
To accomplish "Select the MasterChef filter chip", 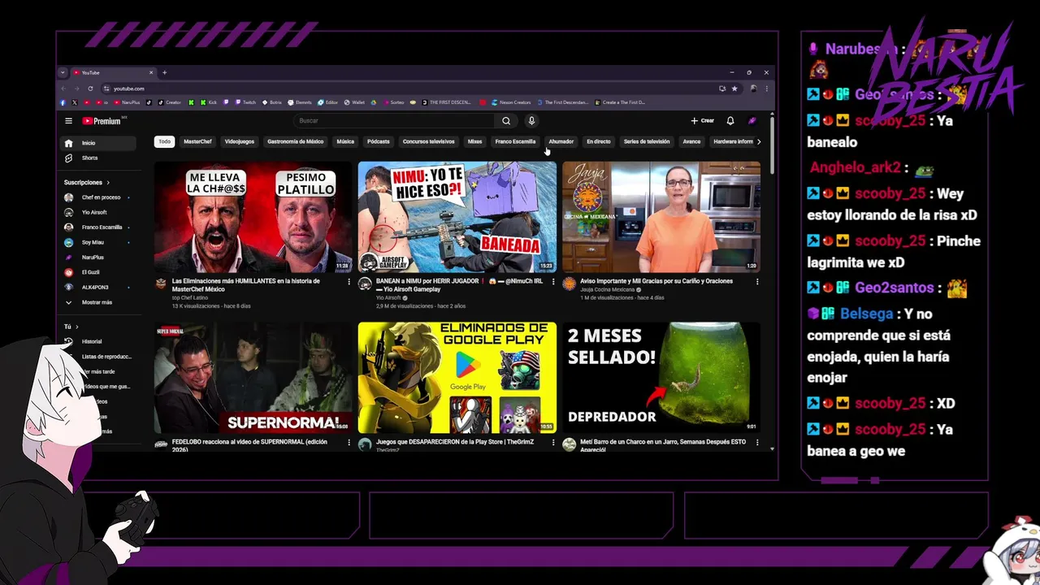I will [x=197, y=141].
